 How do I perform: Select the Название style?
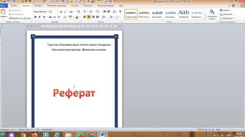[184, 14]
